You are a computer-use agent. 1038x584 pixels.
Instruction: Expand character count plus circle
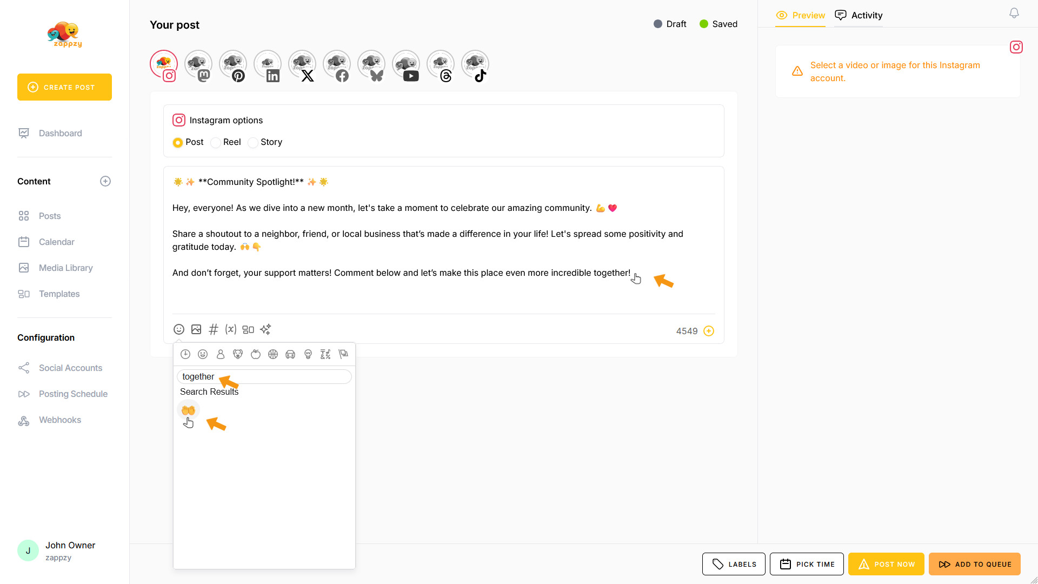(x=709, y=331)
